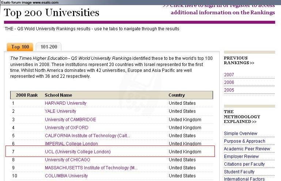Open the YALE University link
This screenshot has height=181, width=281.
point(60,111)
